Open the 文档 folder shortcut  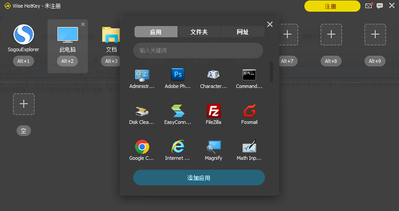pyautogui.click(x=111, y=35)
